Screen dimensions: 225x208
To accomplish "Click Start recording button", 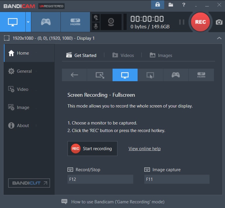I will [92, 149].
